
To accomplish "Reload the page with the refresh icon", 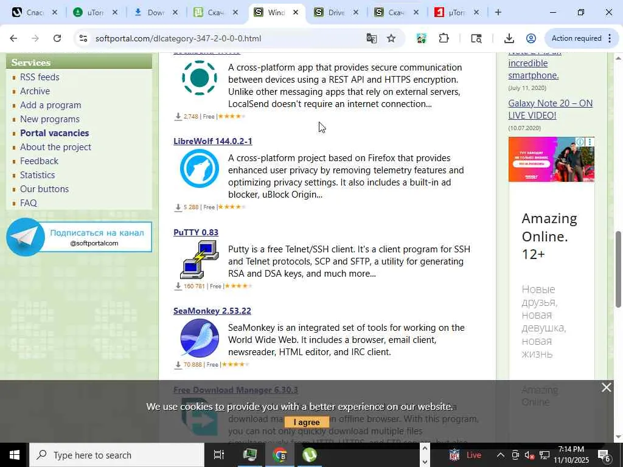I will click(57, 38).
